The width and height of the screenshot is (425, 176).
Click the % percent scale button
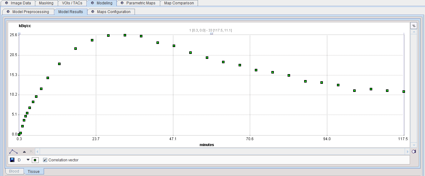pos(414,26)
